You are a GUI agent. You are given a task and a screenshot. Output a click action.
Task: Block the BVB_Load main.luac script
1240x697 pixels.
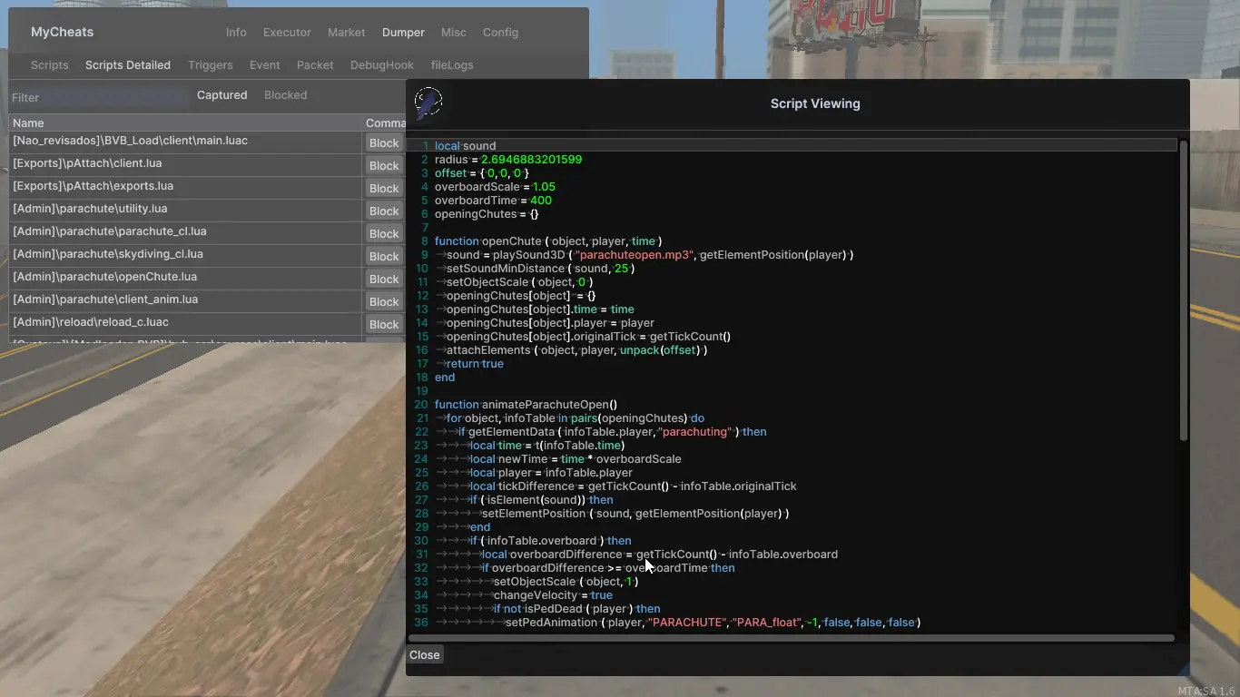(383, 142)
